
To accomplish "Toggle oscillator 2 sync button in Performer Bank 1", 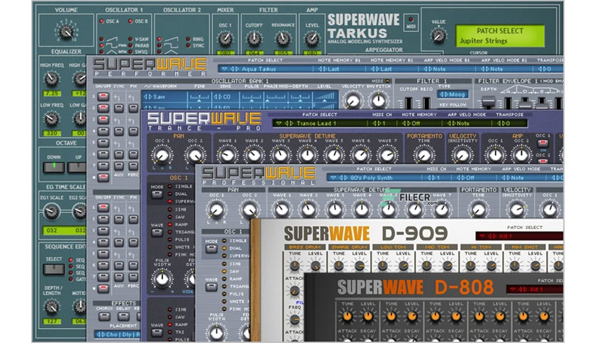I will (118, 108).
